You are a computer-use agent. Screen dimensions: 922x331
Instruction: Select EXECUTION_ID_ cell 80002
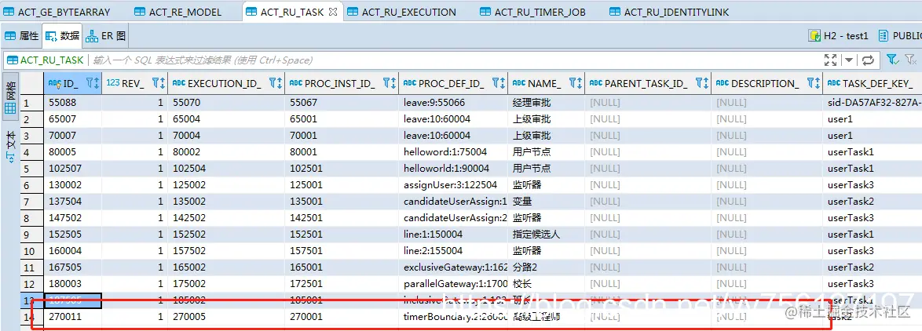[226, 152]
